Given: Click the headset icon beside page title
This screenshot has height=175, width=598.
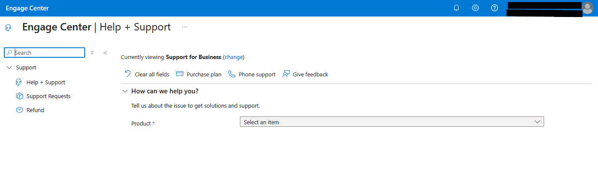Looking at the screenshot, I should coord(8,27).
